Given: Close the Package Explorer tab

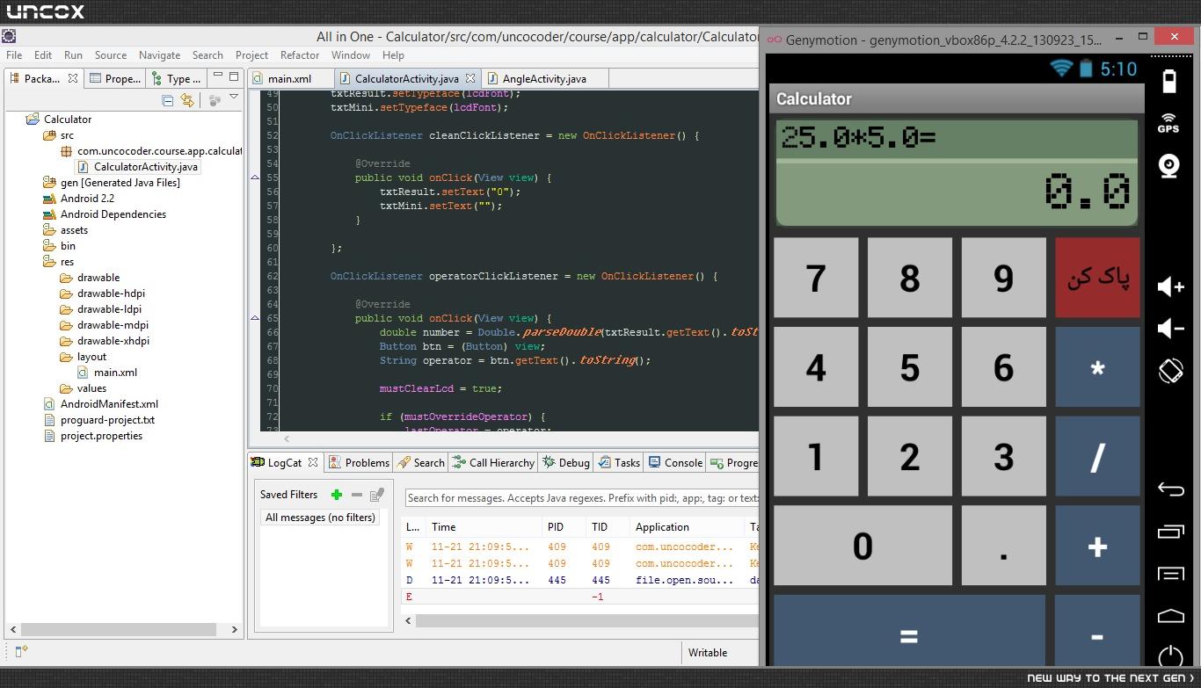Looking at the screenshot, I should pos(73,78).
